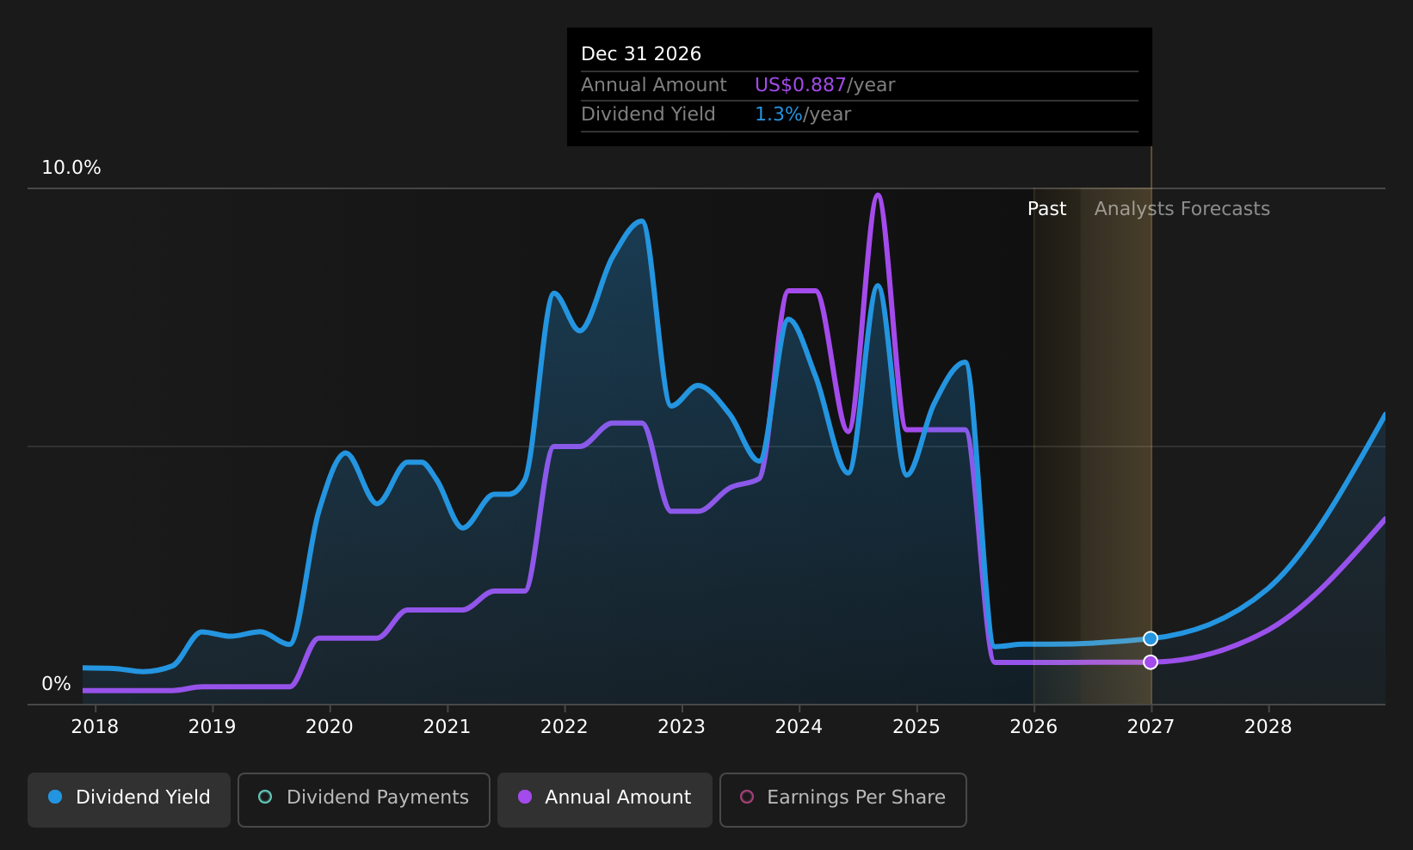Click the US$0.887/year value in tooltip
Image resolution: width=1413 pixels, height=850 pixels.
(x=824, y=85)
